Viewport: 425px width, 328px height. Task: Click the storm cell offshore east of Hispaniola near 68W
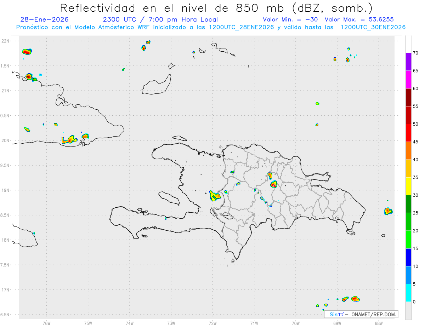pos(388,211)
